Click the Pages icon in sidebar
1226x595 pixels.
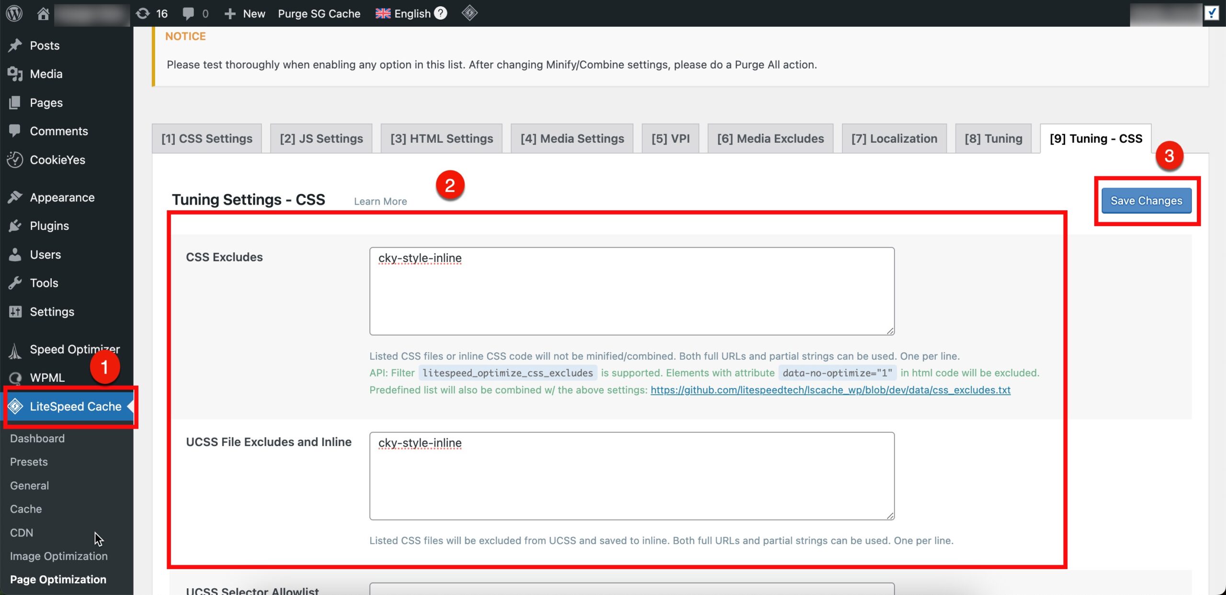coord(15,102)
